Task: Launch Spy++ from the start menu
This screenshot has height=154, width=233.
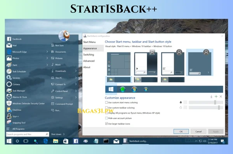Action: coord(13,116)
